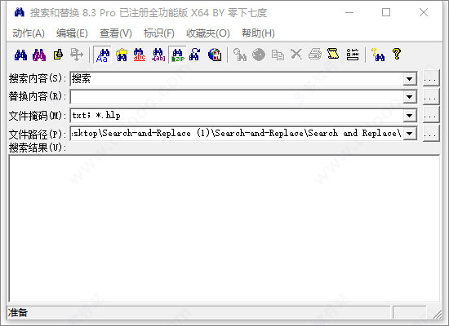Image resolution: width=449 pixels, height=326 pixels.
Task: Click the context help question-binoculars icon
Action: pyautogui.click(x=378, y=55)
